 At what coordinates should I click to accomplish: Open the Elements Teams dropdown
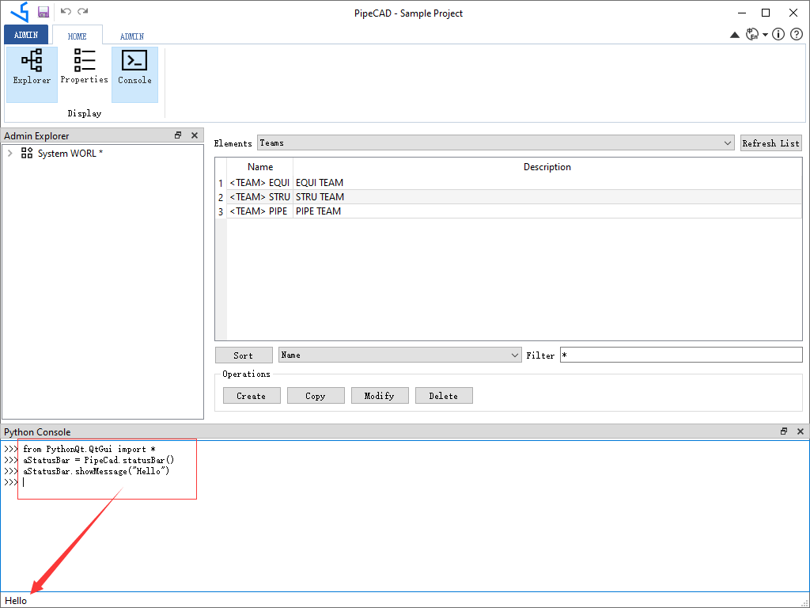point(728,142)
